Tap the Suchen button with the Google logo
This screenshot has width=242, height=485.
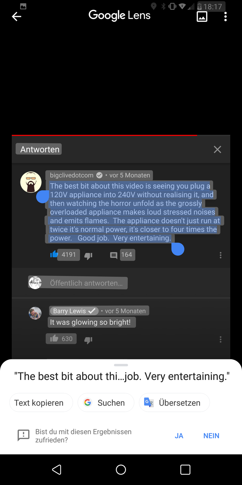(106, 402)
